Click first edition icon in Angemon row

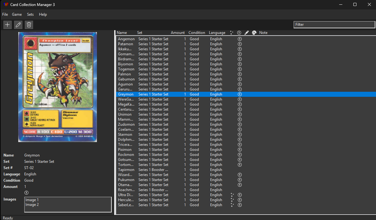click(x=239, y=39)
